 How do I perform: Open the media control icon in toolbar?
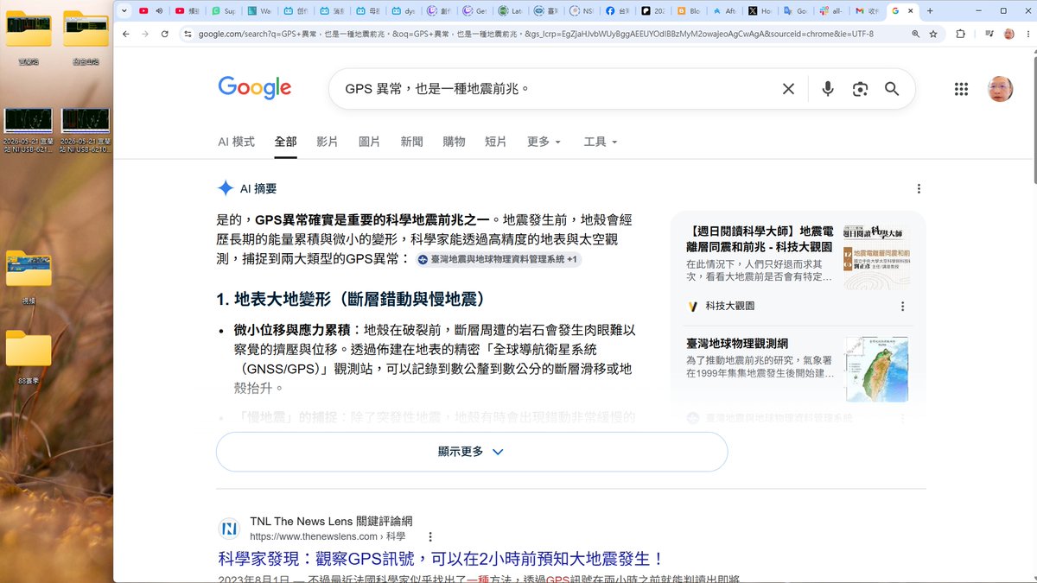[x=989, y=34]
